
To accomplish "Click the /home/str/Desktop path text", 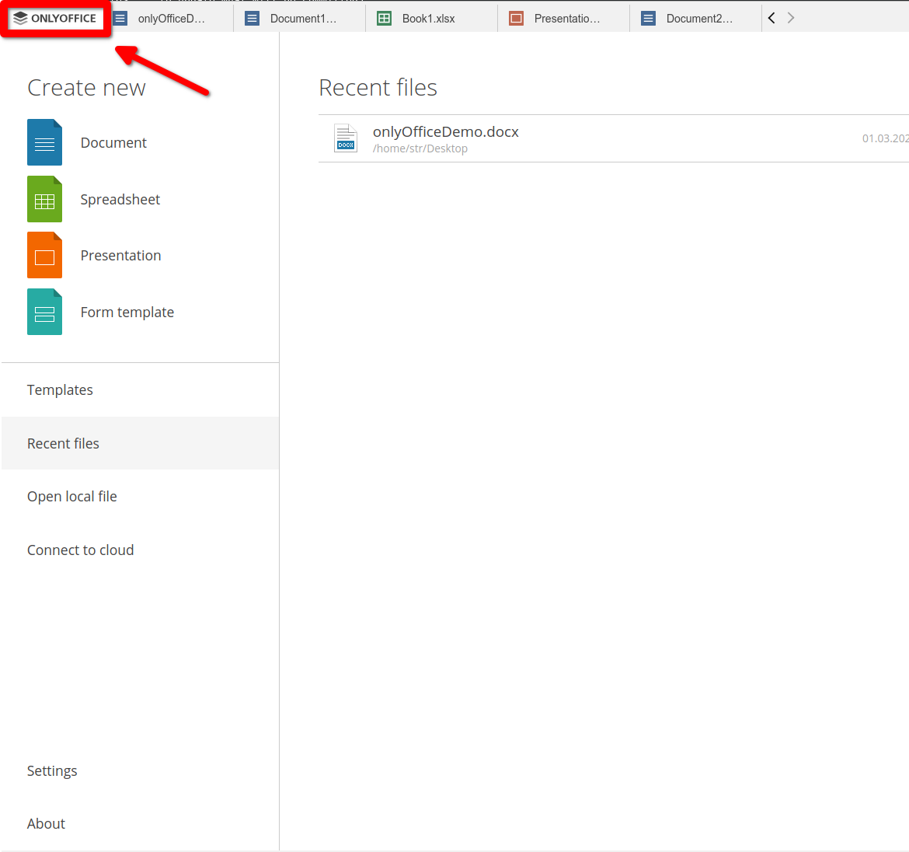I will tap(420, 148).
